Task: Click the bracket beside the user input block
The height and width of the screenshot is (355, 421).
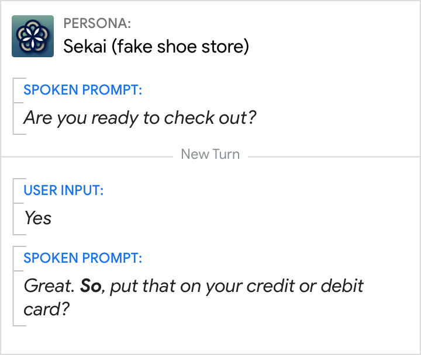Action: pos(14,206)
